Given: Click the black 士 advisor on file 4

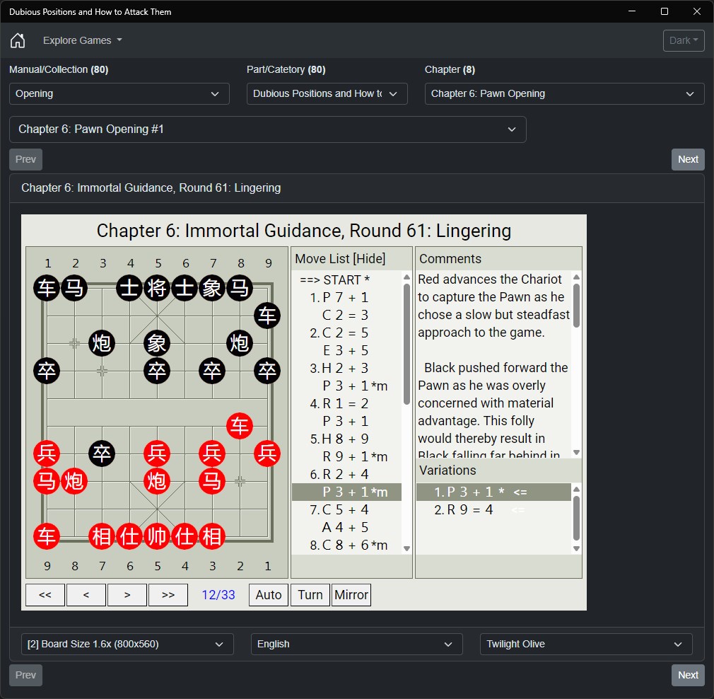Looking at the screenshot, I should tap(130, 288).
